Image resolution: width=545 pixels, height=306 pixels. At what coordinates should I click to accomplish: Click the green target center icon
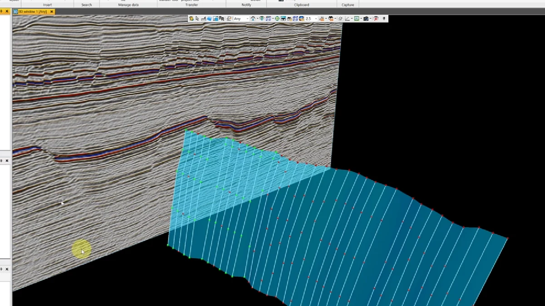(x=277, y=19)
